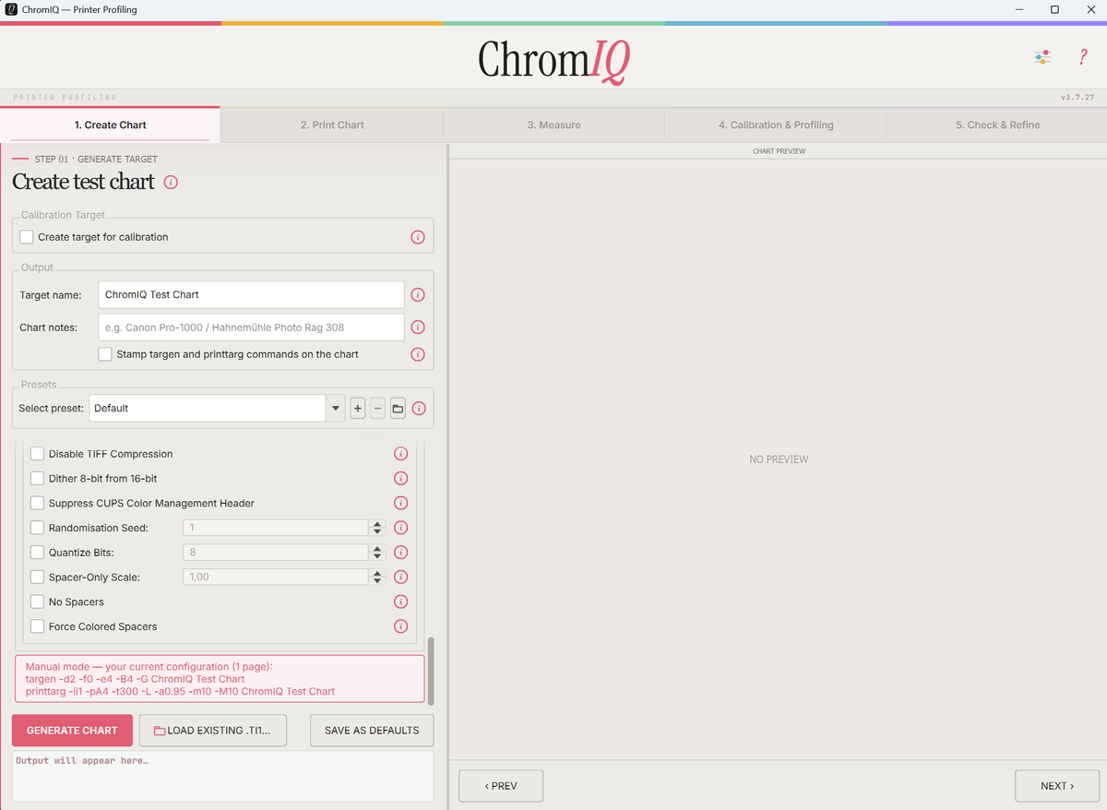Click the output log text area

[222, 776]
